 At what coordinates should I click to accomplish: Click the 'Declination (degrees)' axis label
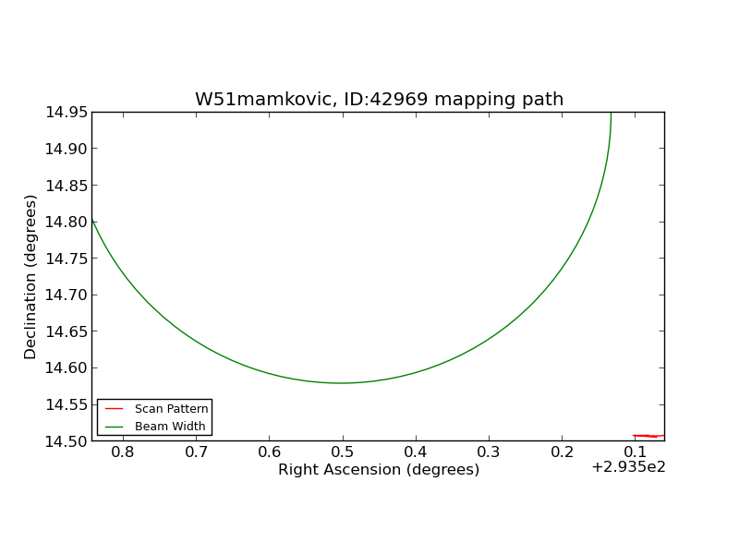coord(30,277)
